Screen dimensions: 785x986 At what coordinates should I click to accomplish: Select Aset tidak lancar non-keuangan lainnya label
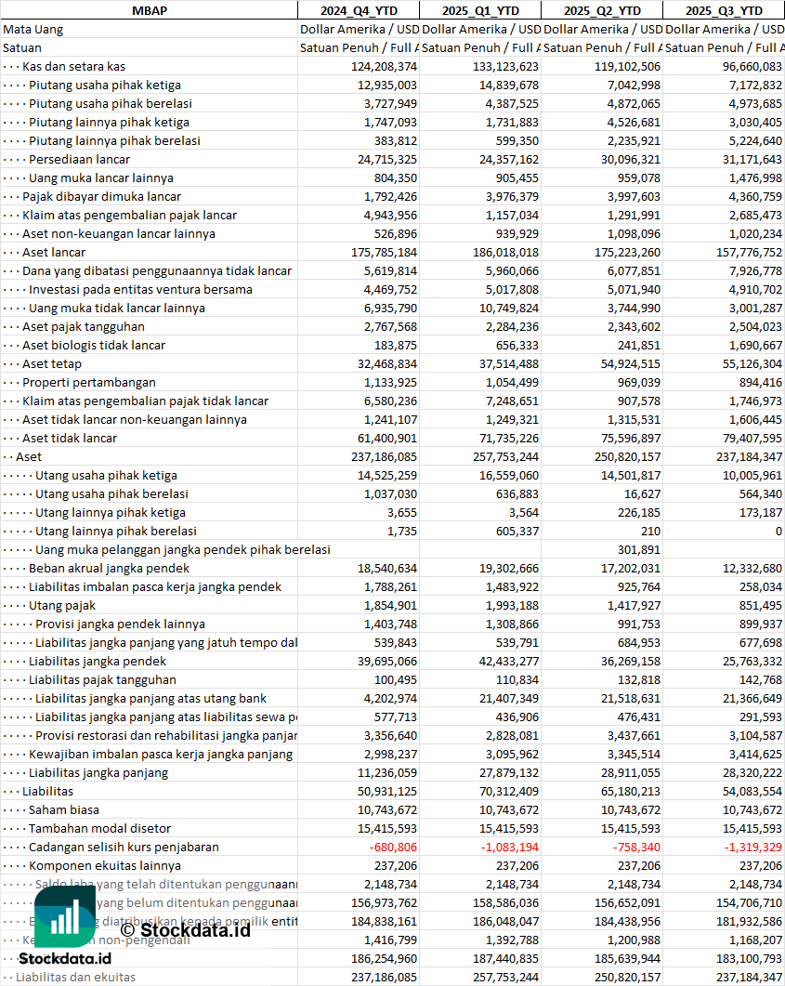[135, 419]
